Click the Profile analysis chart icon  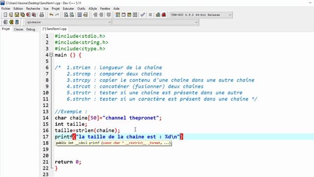tap(158, 15)
